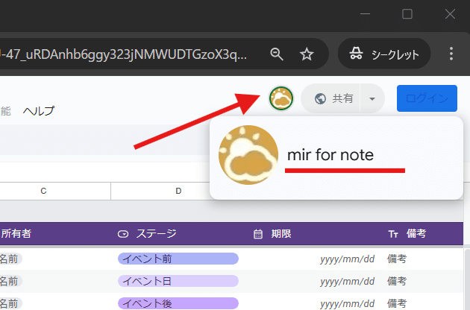Click the yyyy/mm/dd cell in イベント日 row
This screenshot has width=470, height=310.
pyautogui.click(x=348, y=281)
